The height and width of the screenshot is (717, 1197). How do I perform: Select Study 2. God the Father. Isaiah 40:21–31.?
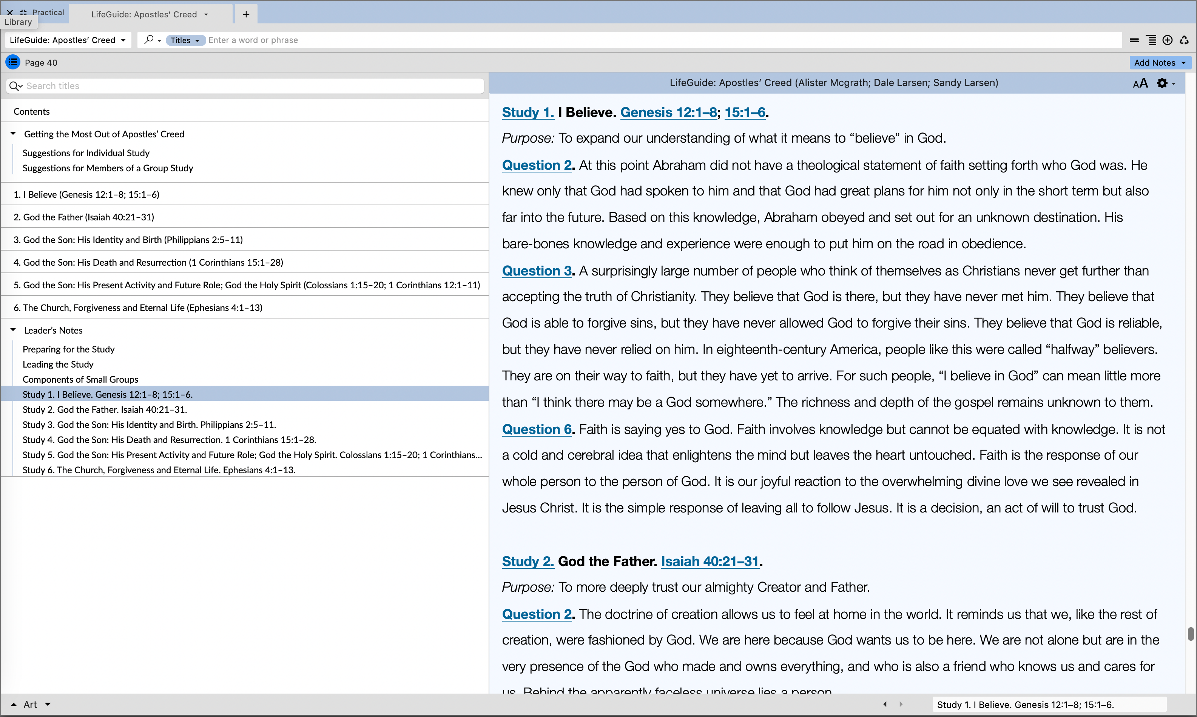point(105,409)
